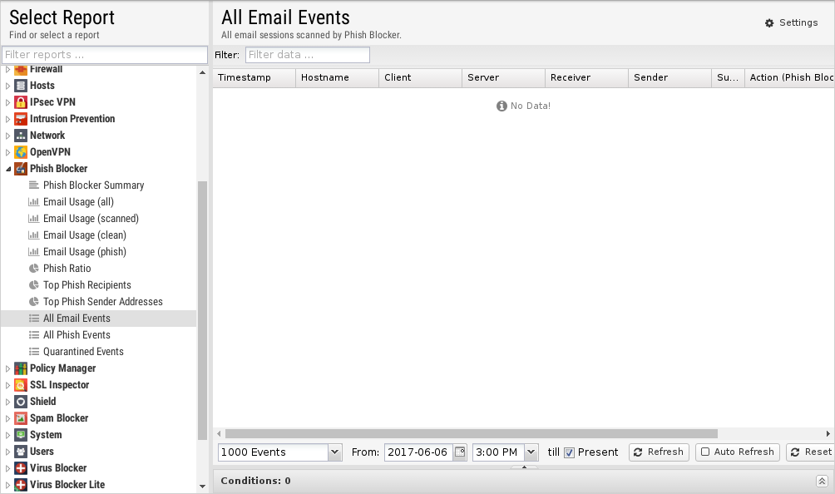
Task: Click the Hosts app icon
Action: 20,86
